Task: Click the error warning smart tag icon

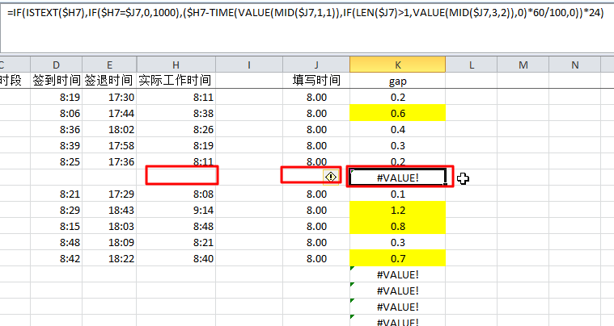Action: click(x=331, y=178)
